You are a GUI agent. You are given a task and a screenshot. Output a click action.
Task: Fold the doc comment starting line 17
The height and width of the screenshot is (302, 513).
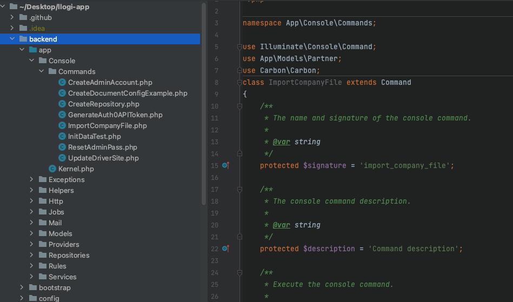pos(239,189)
